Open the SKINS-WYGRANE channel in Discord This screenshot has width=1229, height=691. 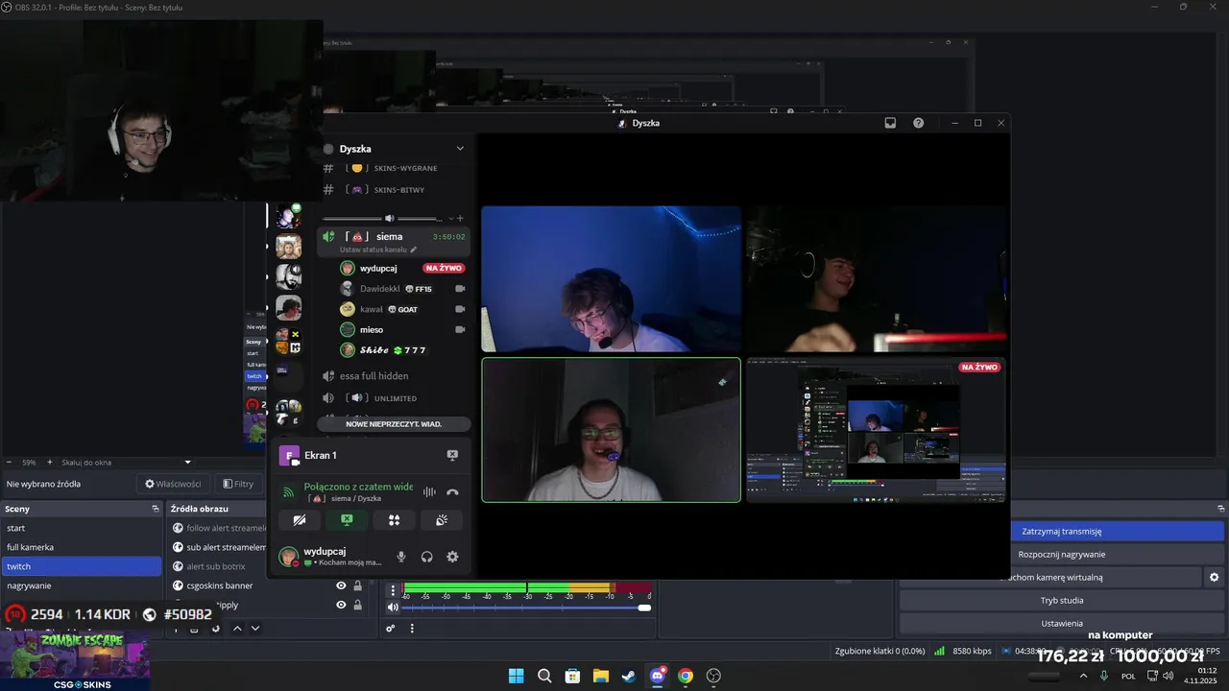394,168
